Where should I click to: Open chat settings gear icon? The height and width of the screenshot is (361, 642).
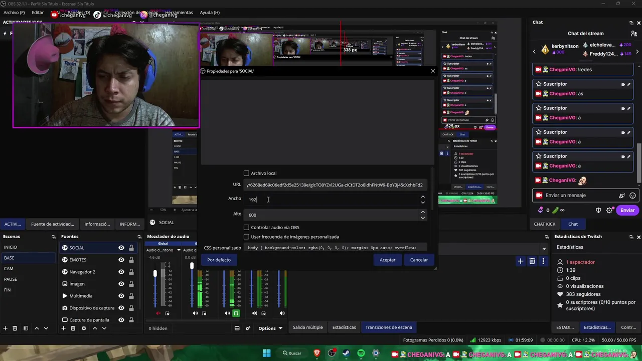click(609, 211)
